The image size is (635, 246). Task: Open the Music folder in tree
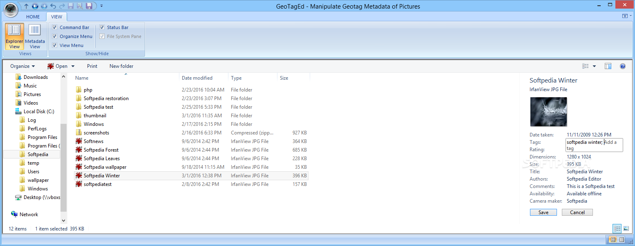point(30,86)
